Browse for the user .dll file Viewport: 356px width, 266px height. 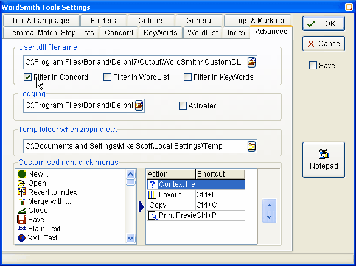[251, 62]
